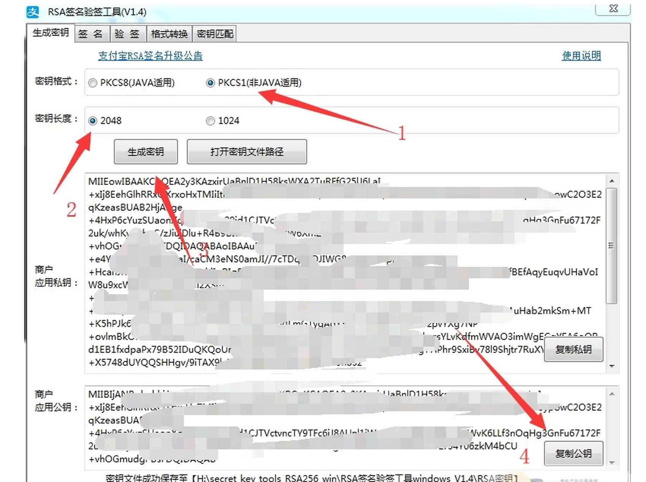This screenshot has width=646, height=482.
Task: Click 复制公钥 to copy public key
Action: 574,453
